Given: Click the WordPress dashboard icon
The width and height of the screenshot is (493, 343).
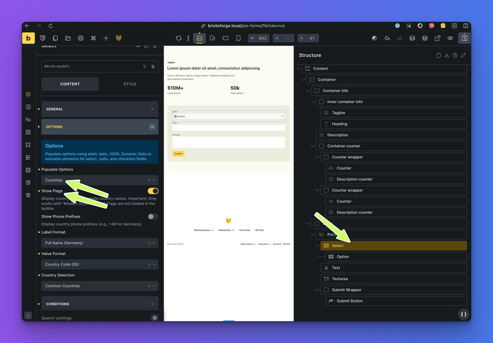Looking at the screenshot, I should click(425, 38).
